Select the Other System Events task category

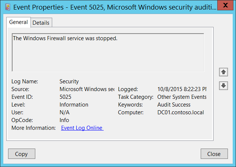coord(182,97)
